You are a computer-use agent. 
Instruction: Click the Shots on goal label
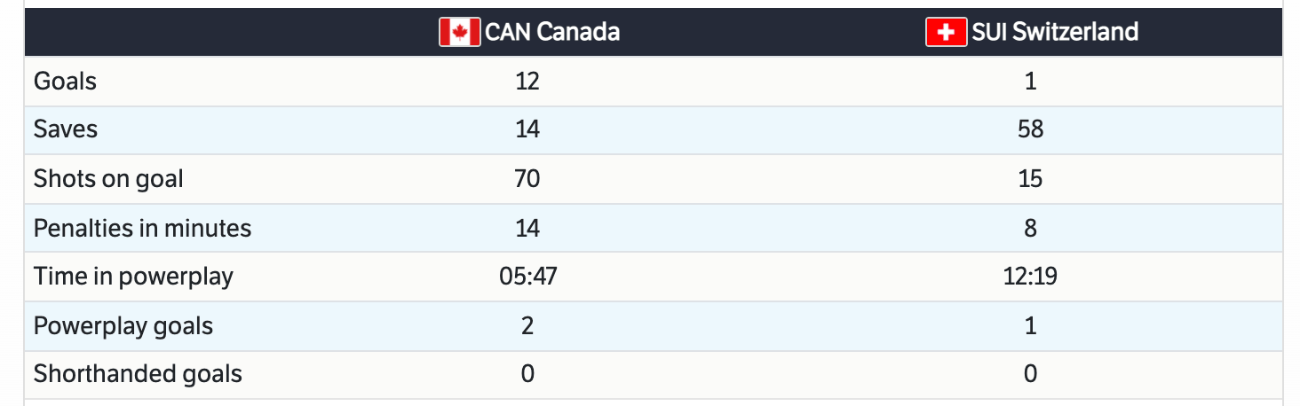point(108,179)
